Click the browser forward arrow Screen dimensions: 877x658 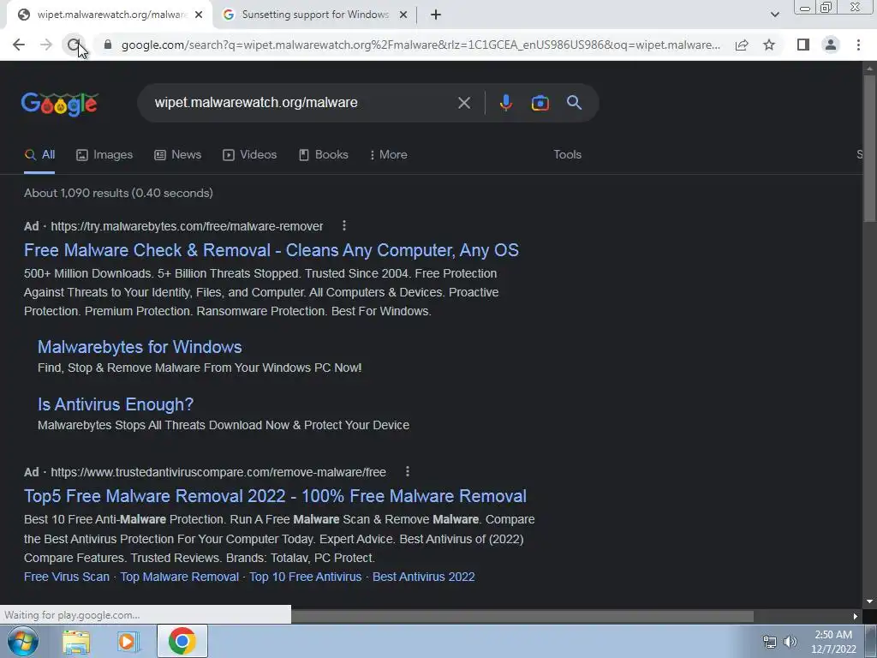click(x=46, y=45)
